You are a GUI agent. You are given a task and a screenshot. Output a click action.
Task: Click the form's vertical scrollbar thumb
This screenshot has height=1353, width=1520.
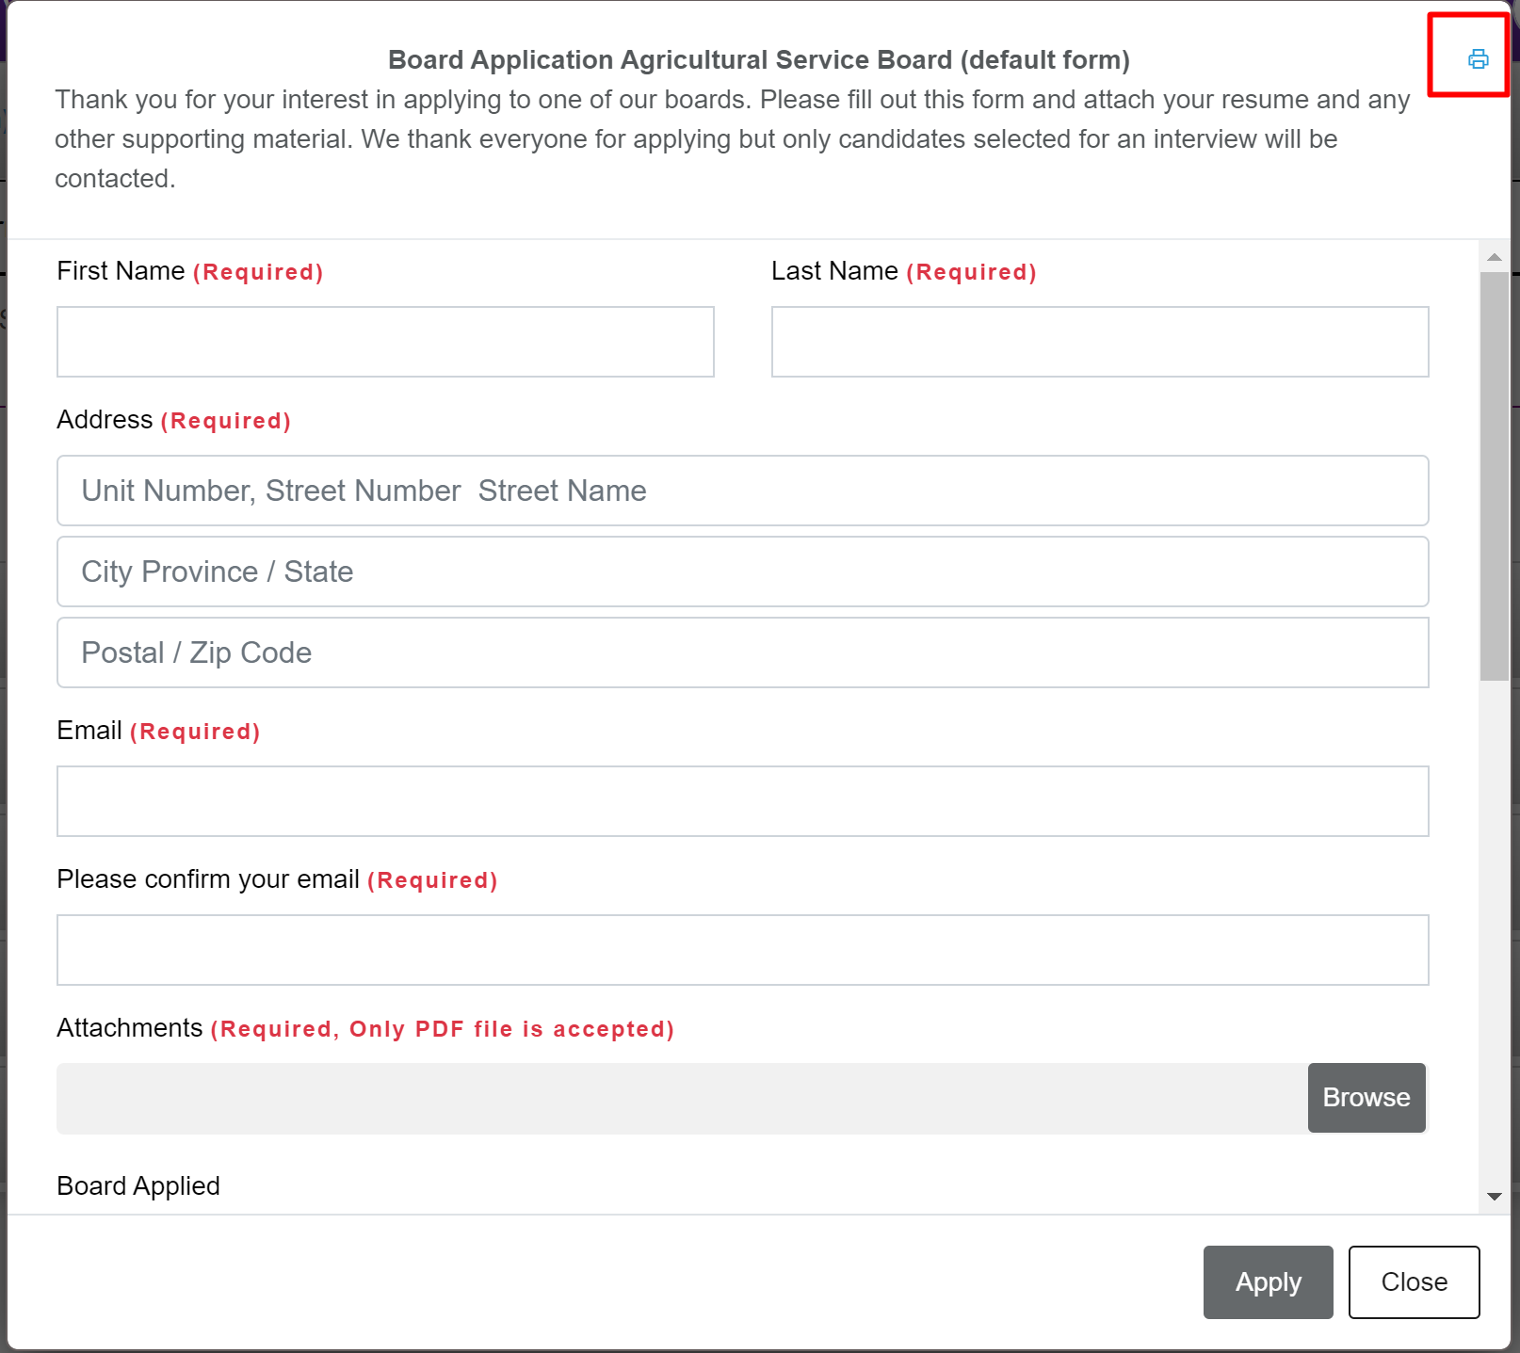(1494, 475)
